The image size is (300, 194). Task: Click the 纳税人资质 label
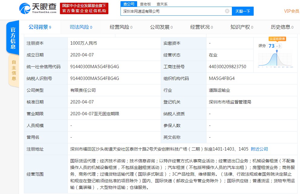174,114
